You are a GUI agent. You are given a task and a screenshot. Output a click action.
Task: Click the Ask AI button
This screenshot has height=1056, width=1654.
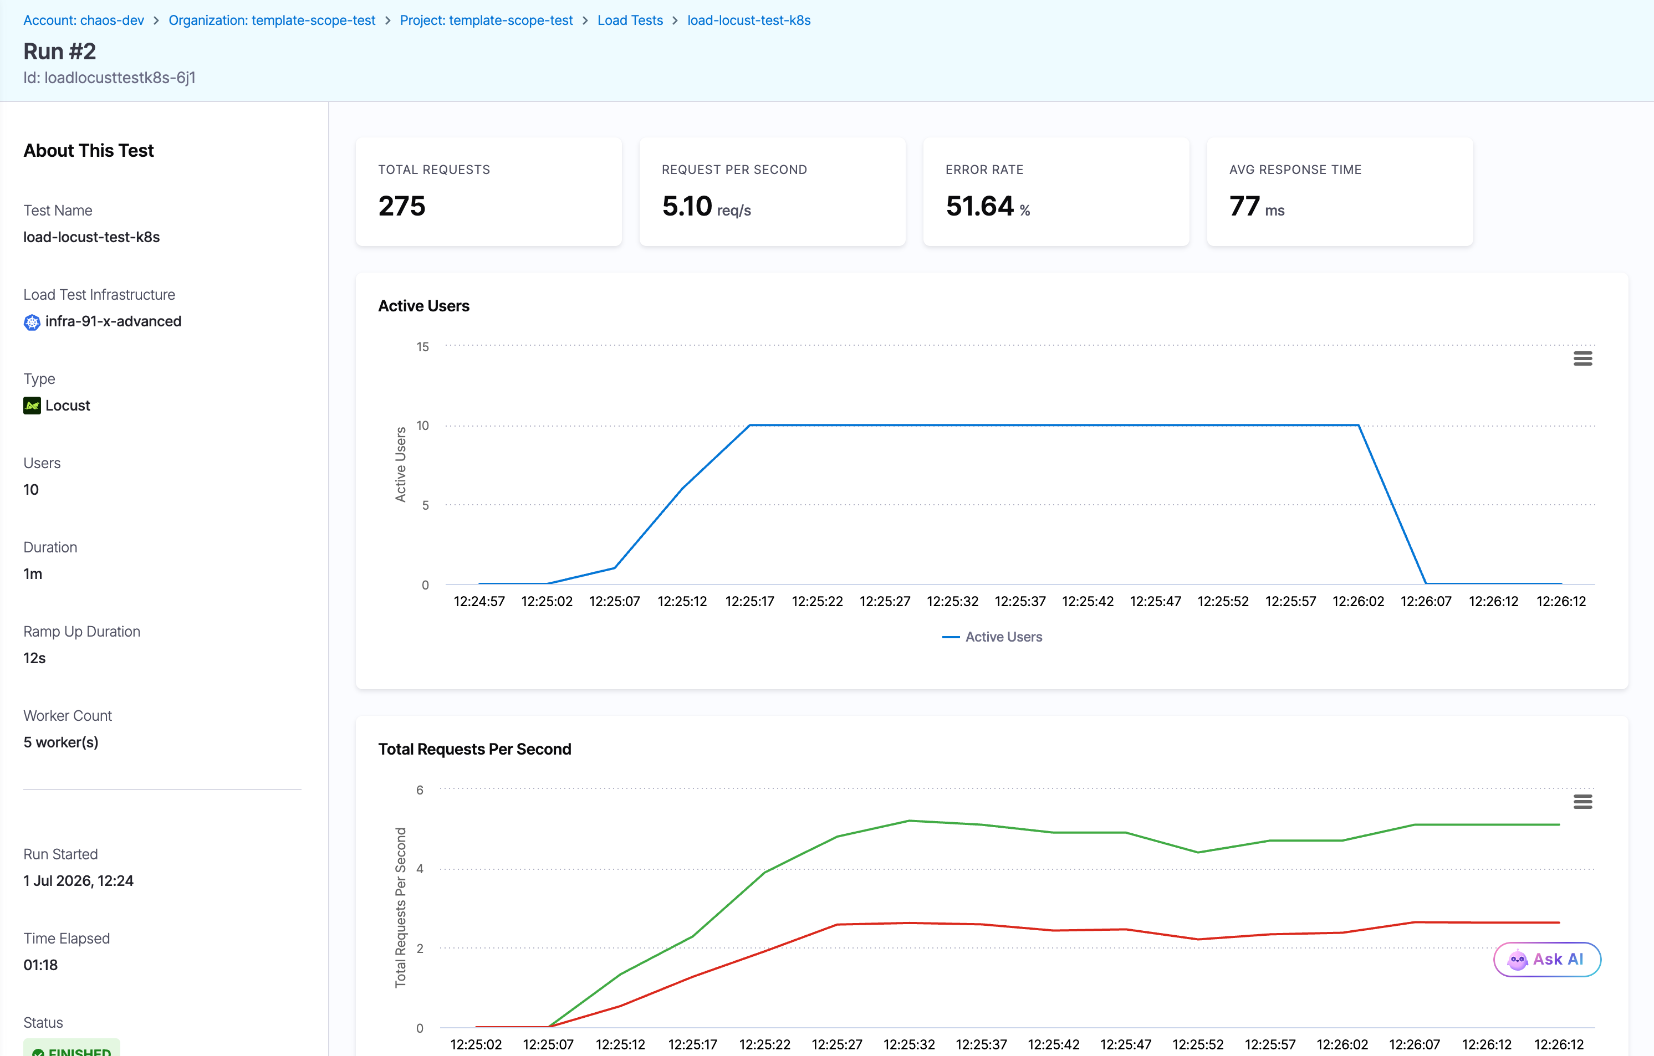pos(1547,959)
